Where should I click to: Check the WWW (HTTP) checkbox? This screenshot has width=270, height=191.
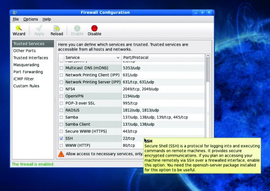click(61, 145)
